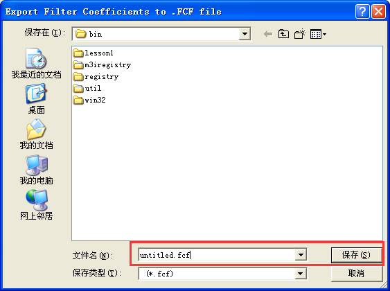Go back using the left arrow icon
This screenshot has height=291, width=390.
click(x=268, y=34)
